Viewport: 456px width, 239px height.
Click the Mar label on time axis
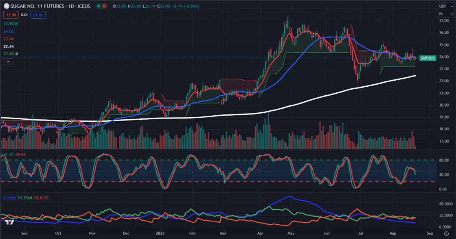coord(223,233)
